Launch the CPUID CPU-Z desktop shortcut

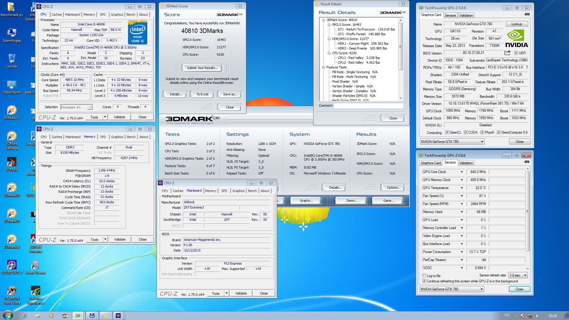12,267
